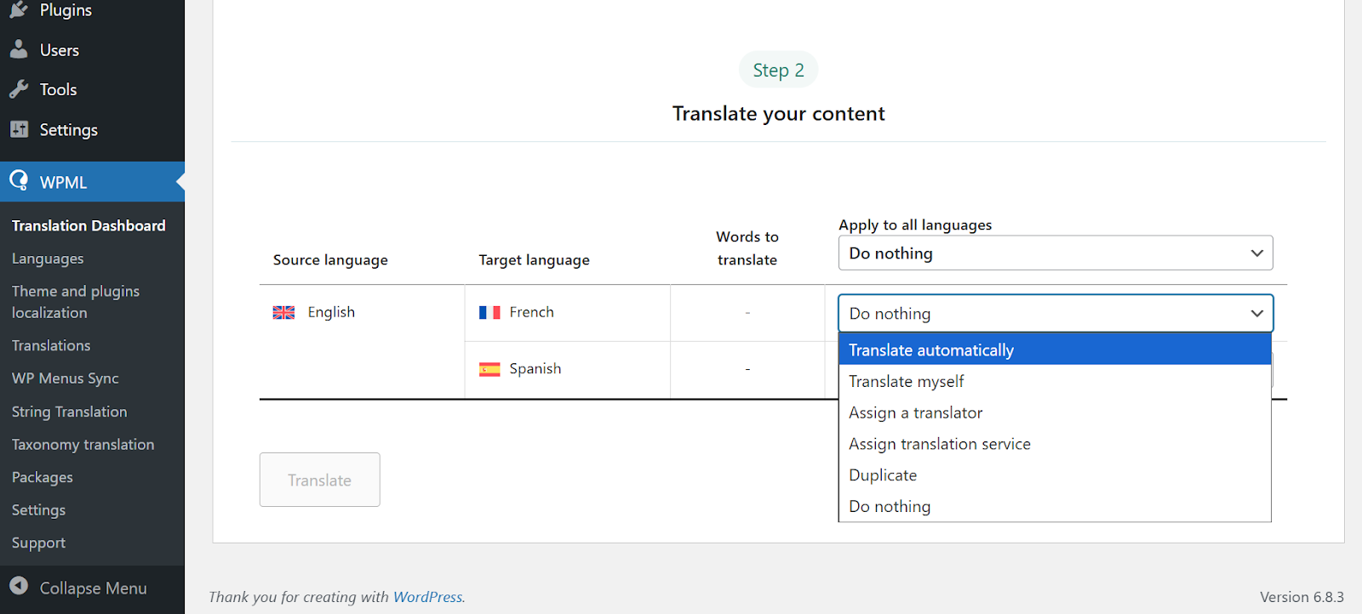This screenshot has height=614, width=1362.
Task: Open WP Menus Sync
Action: [x=66, y=378]
